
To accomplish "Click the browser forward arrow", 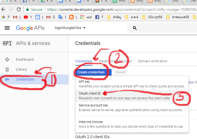I will 11,9.
